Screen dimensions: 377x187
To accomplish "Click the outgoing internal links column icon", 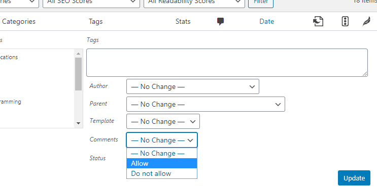I will [318, 22].
